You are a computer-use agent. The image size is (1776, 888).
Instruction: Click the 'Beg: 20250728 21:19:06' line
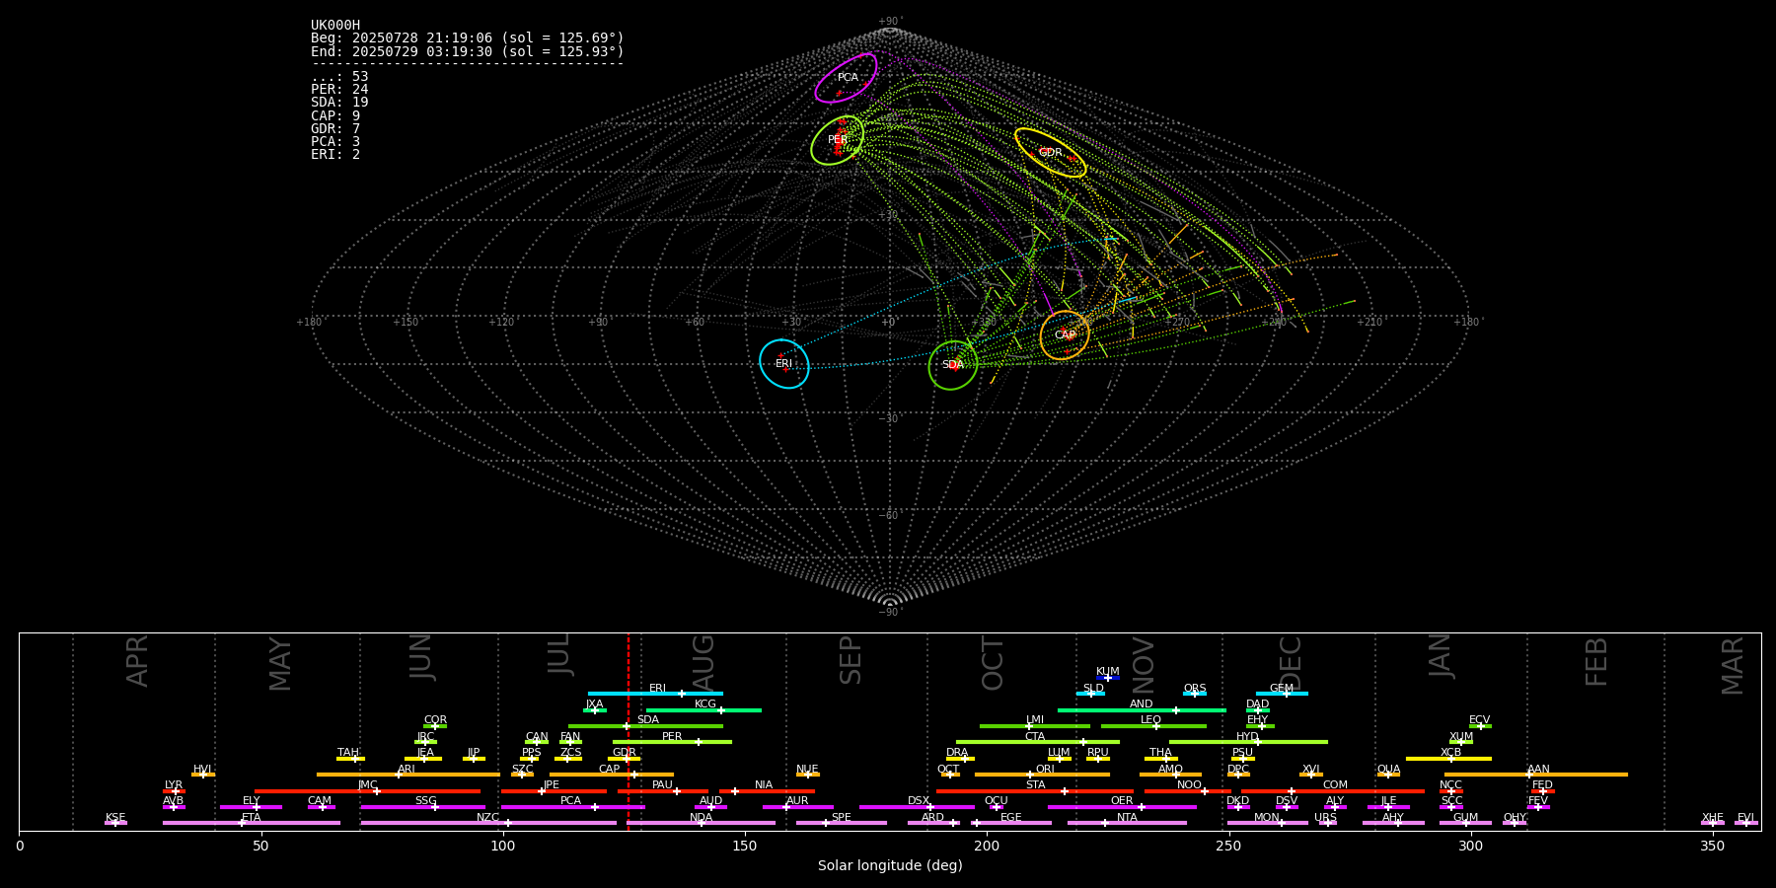click(x=468, y=38)
